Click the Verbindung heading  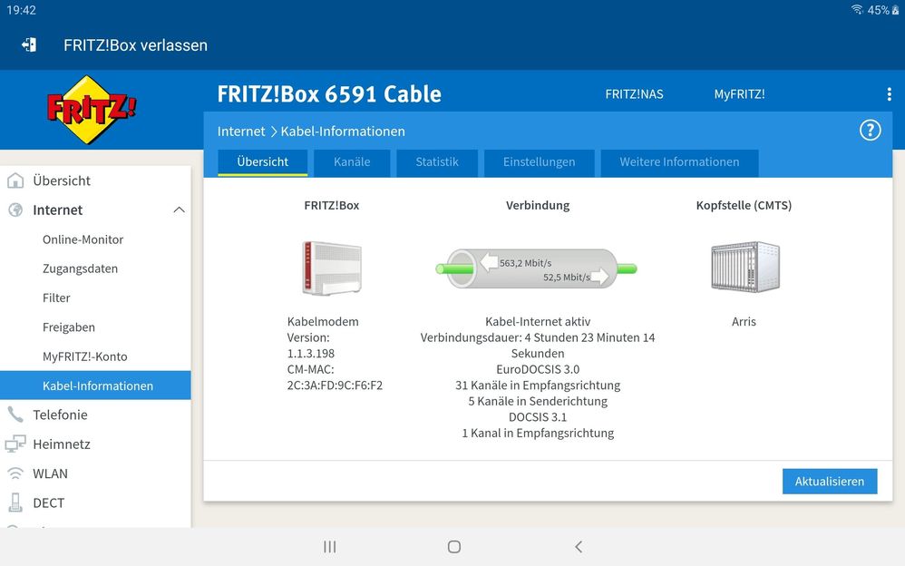coord(538,205)
